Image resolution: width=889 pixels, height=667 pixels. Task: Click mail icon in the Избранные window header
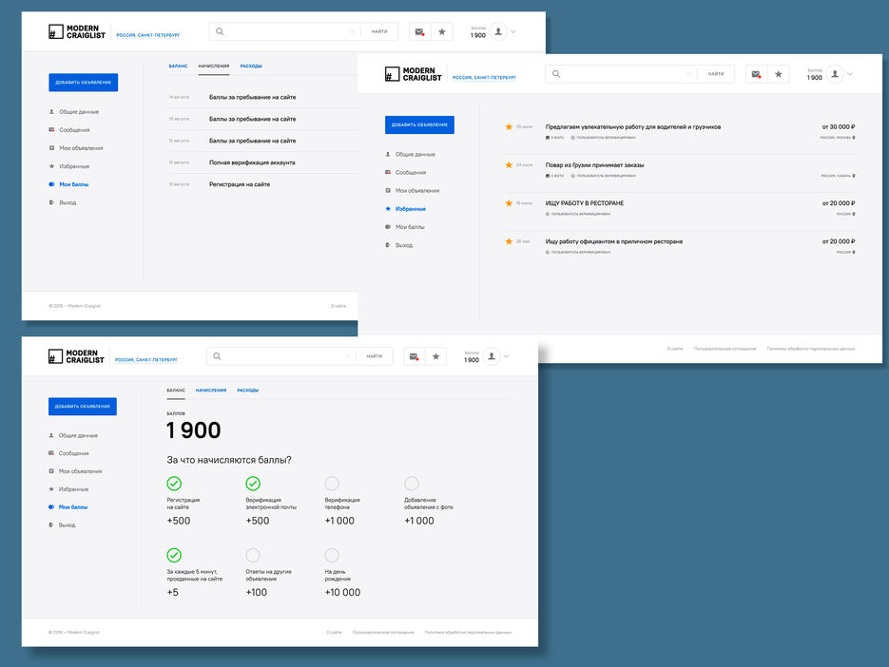point(756,74)
